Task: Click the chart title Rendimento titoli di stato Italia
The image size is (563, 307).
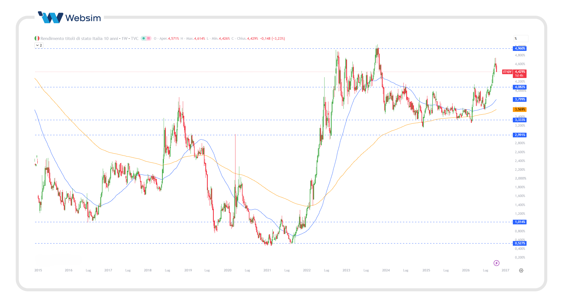Action: (79, 38)
